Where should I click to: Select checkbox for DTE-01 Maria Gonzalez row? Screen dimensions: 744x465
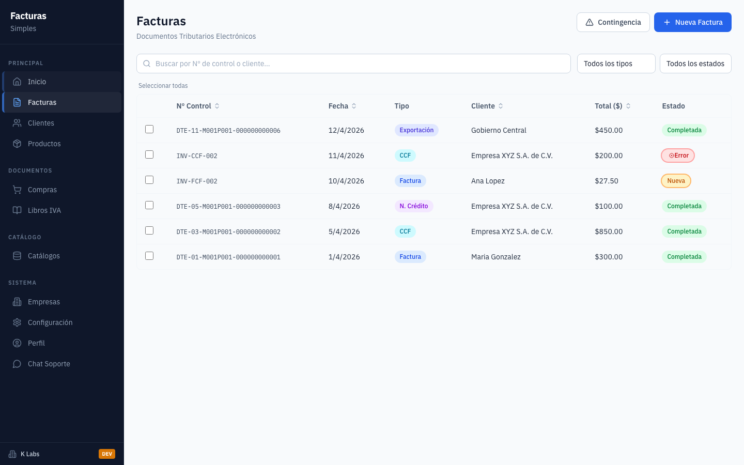[149, 256]
